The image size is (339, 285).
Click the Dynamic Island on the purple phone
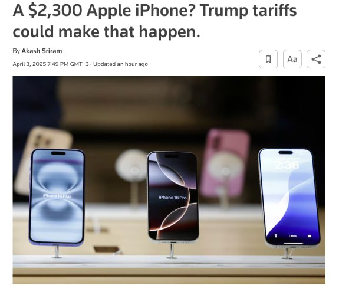[58, 153]
